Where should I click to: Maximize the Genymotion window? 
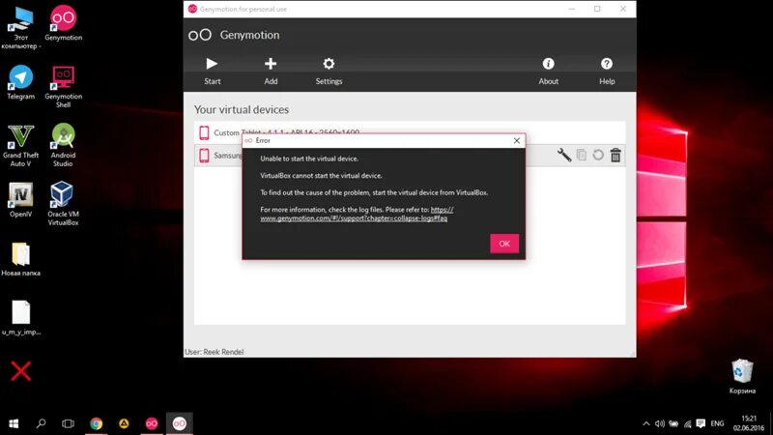[597, 9]
